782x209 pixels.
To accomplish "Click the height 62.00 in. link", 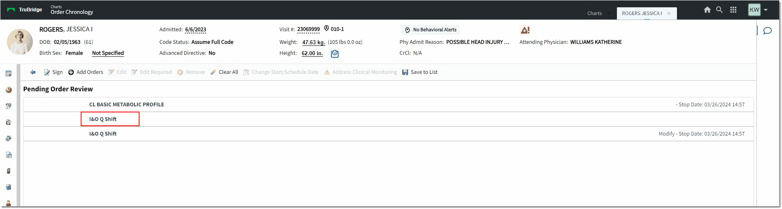I will [312, 53].
